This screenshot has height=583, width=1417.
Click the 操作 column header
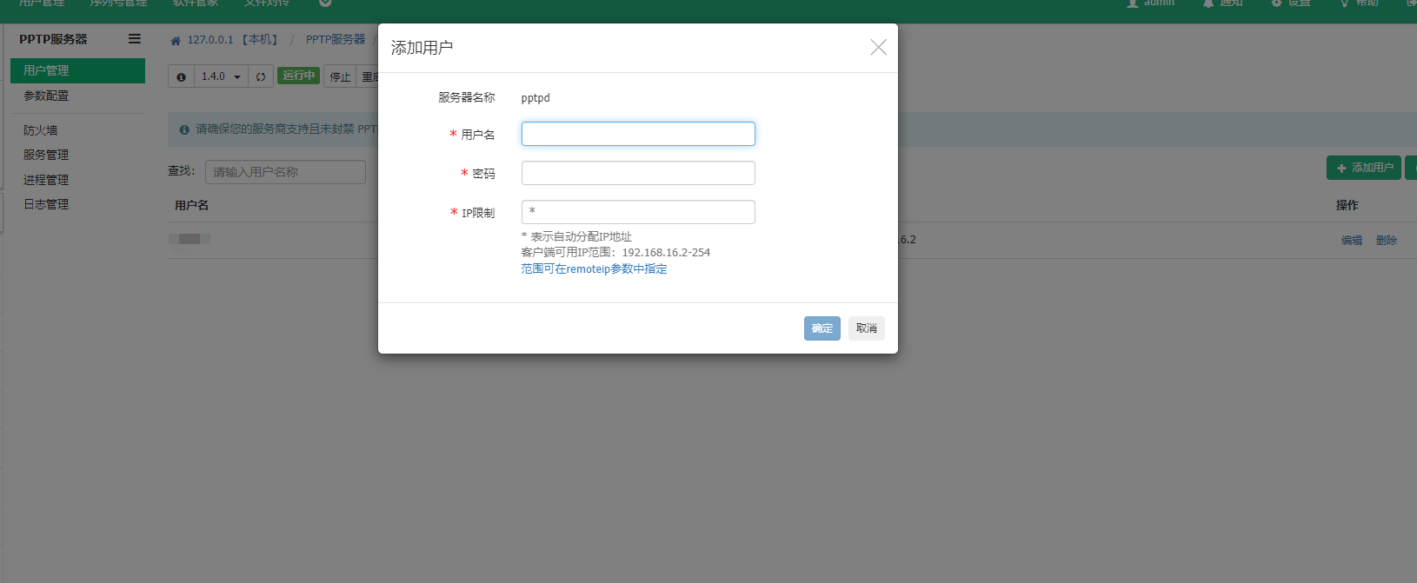[x=1347, y=206]
